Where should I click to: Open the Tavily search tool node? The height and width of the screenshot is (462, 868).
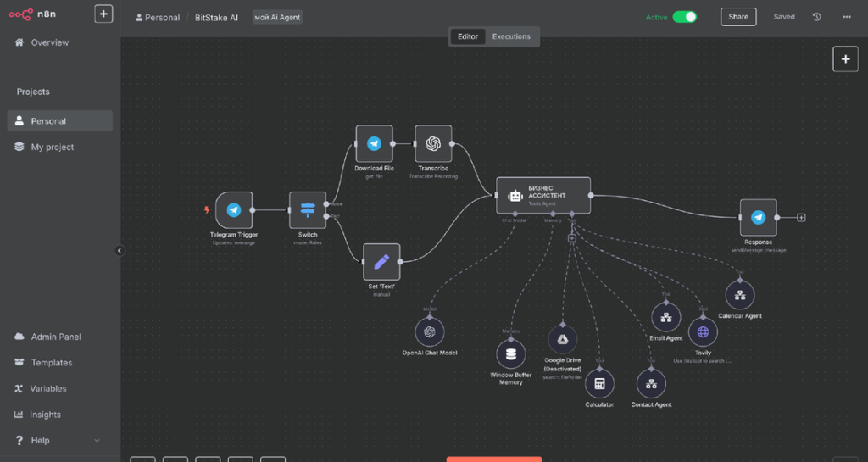(x=703, y=332)
